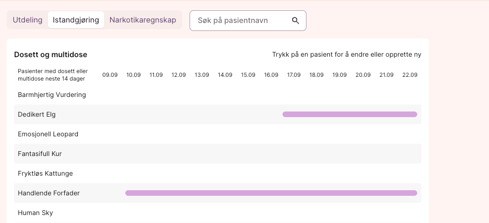Click Handlende Forfader's purple dosage bar
Screen dimensions: 489x223
click(x=271, y=193)
